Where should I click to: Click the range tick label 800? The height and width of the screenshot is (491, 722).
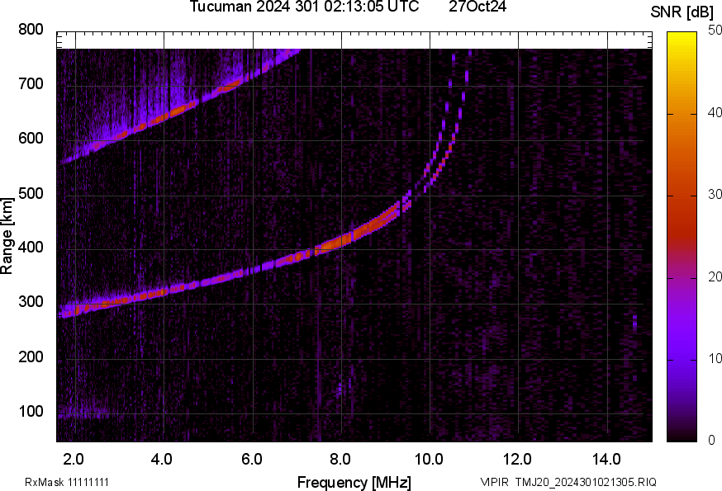(x=31, y=30)
